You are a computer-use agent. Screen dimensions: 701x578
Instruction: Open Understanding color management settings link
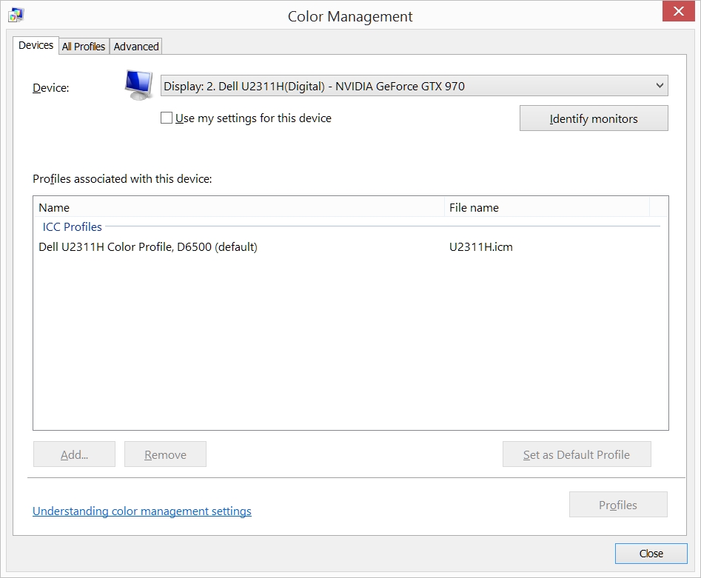[142, 511]
